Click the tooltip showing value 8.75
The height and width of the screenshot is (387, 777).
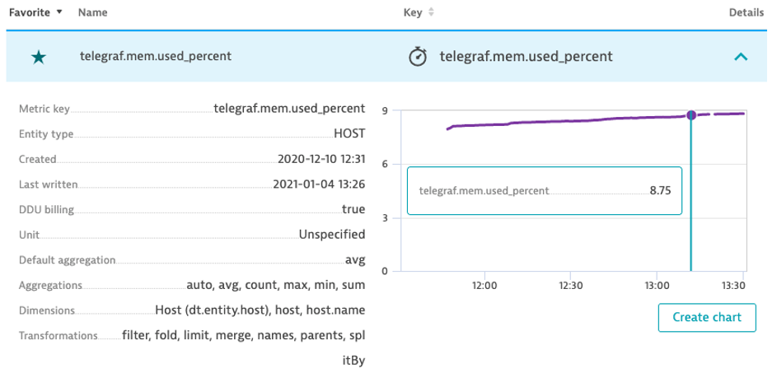coord(545,190)
